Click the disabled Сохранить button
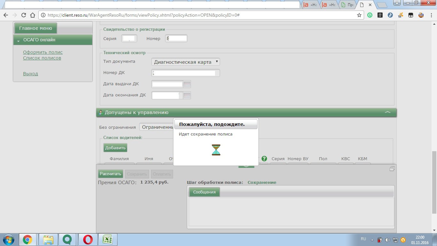 click(137, 174)
